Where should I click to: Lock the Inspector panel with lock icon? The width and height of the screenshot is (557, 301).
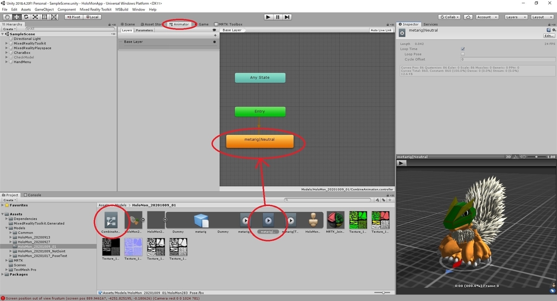pyautogui.click(x=550, y=24)
